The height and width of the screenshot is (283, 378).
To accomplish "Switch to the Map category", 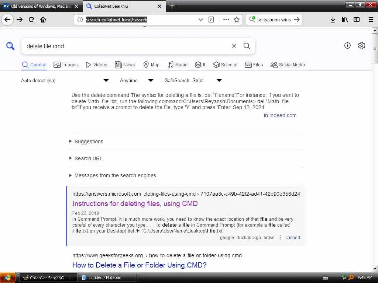I will tap(151, 65).
